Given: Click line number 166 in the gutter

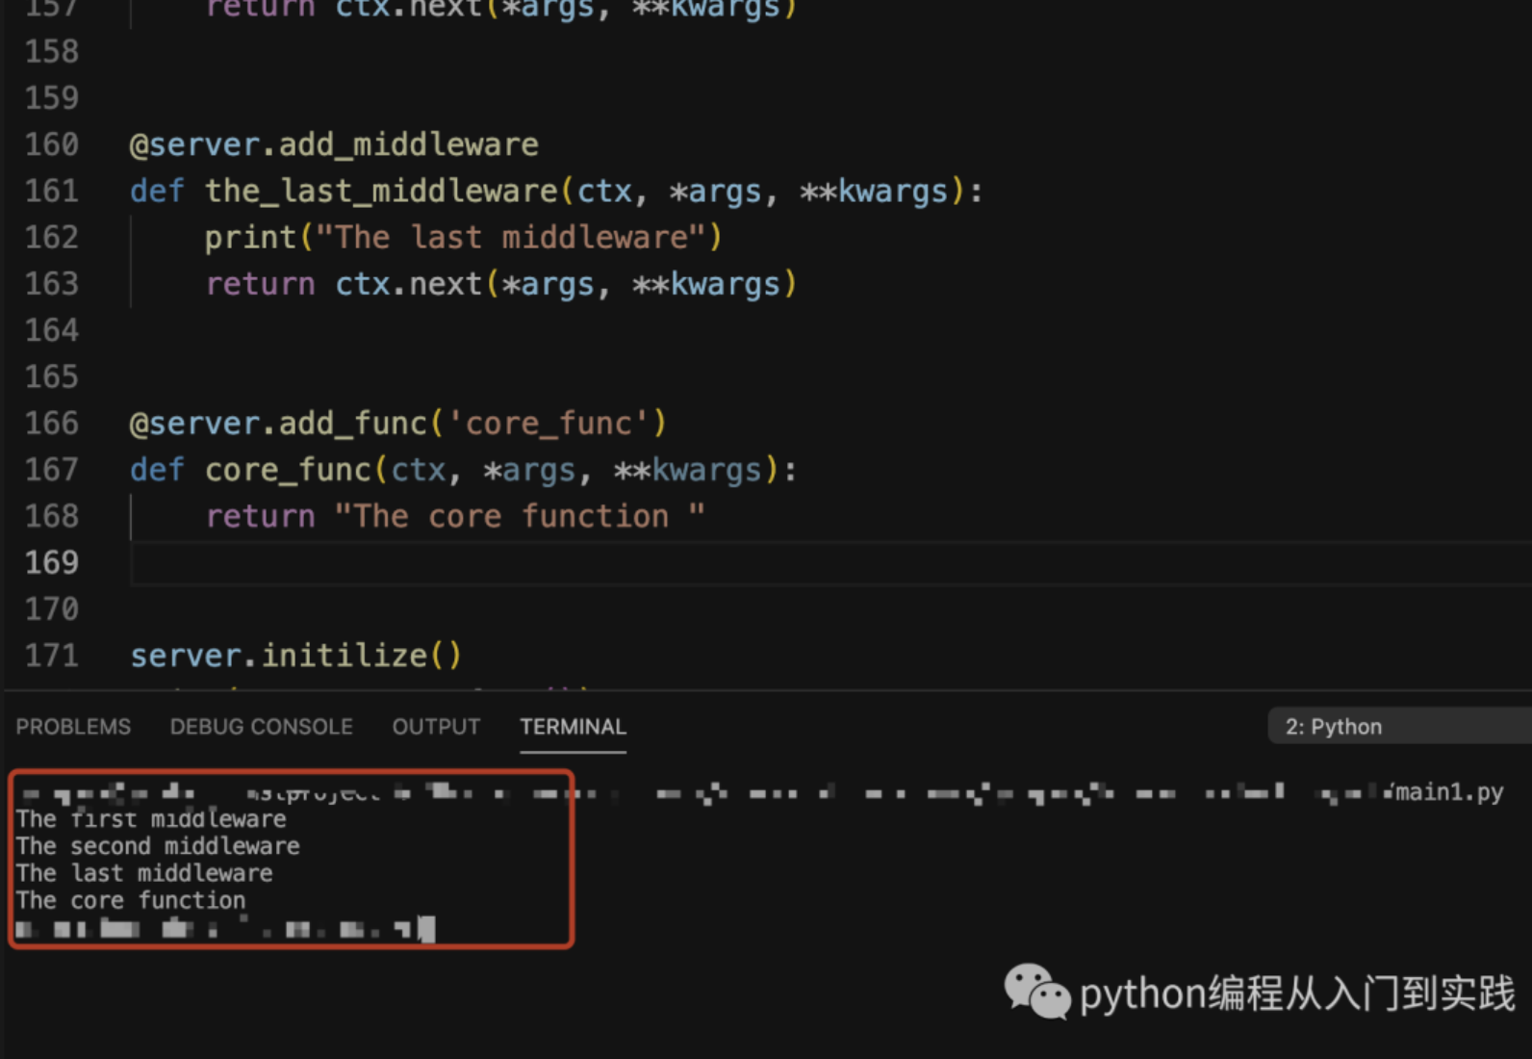Looking at the screenshot, I should [x=52, y=424].
